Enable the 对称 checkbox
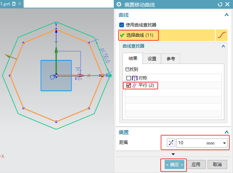Image resolution: width=233 pixels, height=173 pixels. point(129,78)
